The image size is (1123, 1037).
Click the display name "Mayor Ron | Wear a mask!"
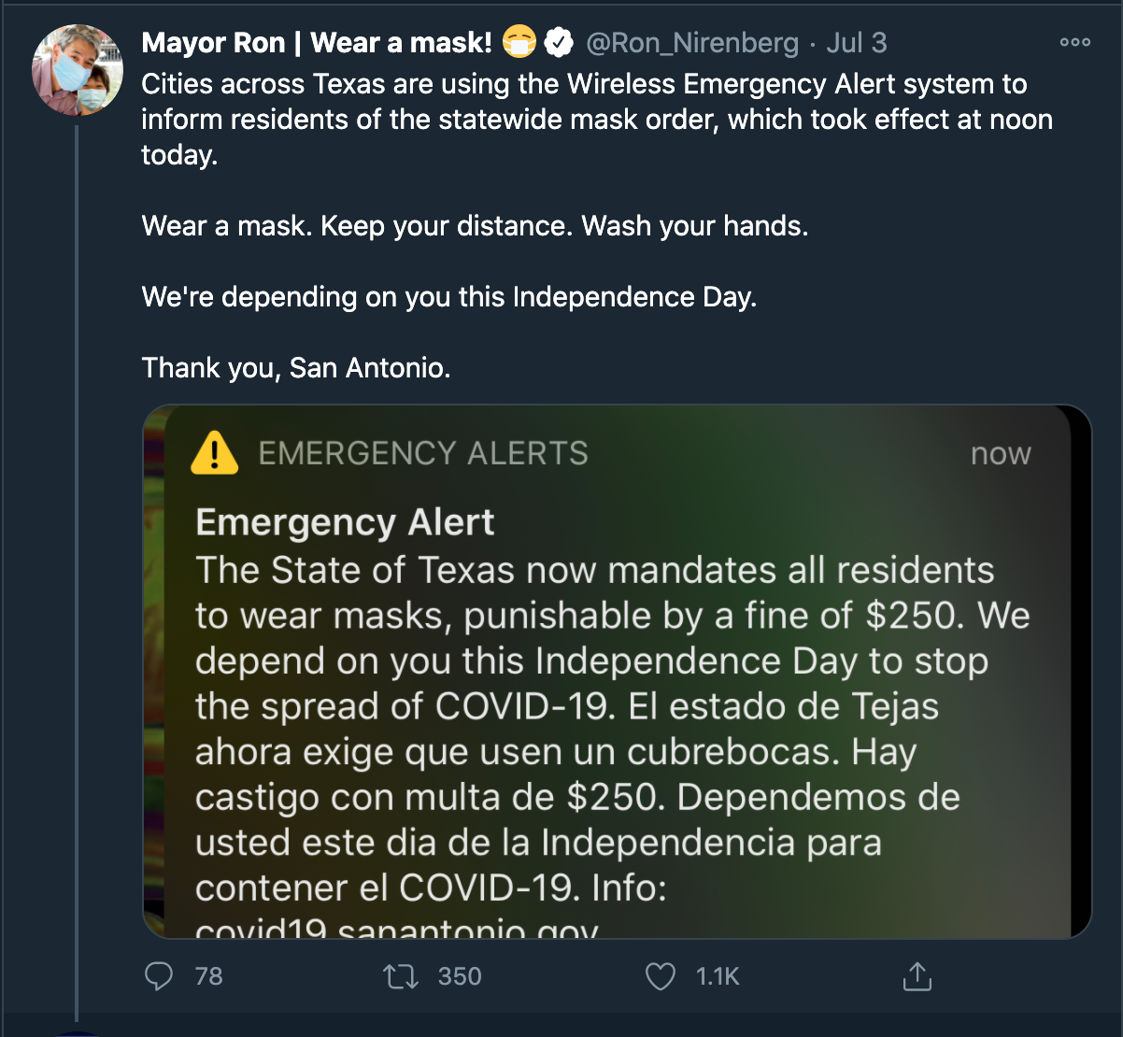point(316,43)
